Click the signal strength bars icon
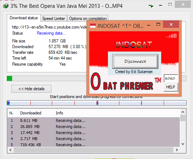 pos(172,36)
